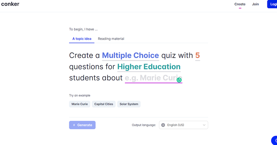Image resolution: width=277 pixels, height=145 pixels.
Task: Try the Solar System example
Action: tap(129, 104)
